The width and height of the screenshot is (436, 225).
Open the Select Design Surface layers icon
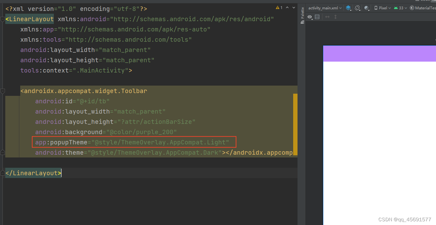349,8
